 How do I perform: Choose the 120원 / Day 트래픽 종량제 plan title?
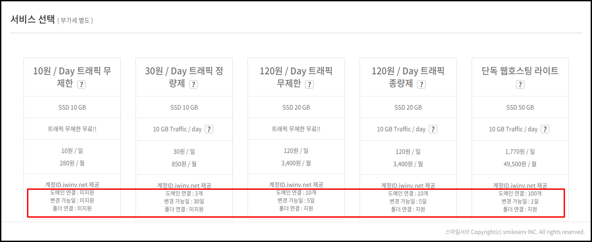408,77
